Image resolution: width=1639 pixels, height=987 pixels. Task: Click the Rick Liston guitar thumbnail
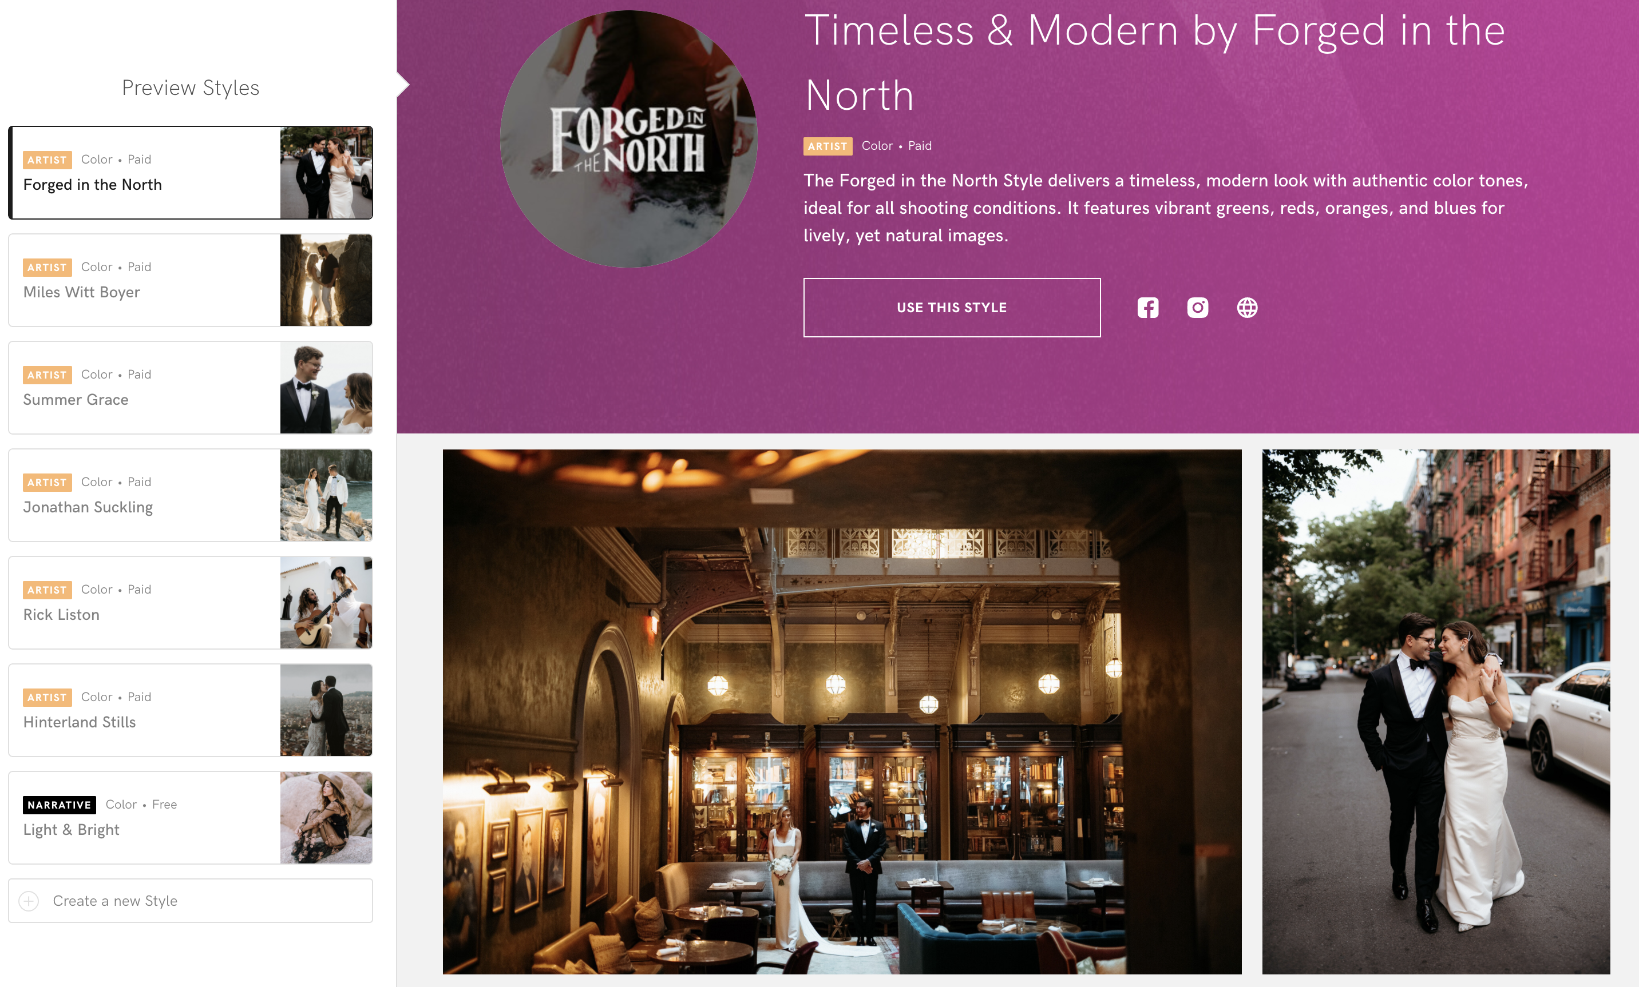(x=326, y=603)
